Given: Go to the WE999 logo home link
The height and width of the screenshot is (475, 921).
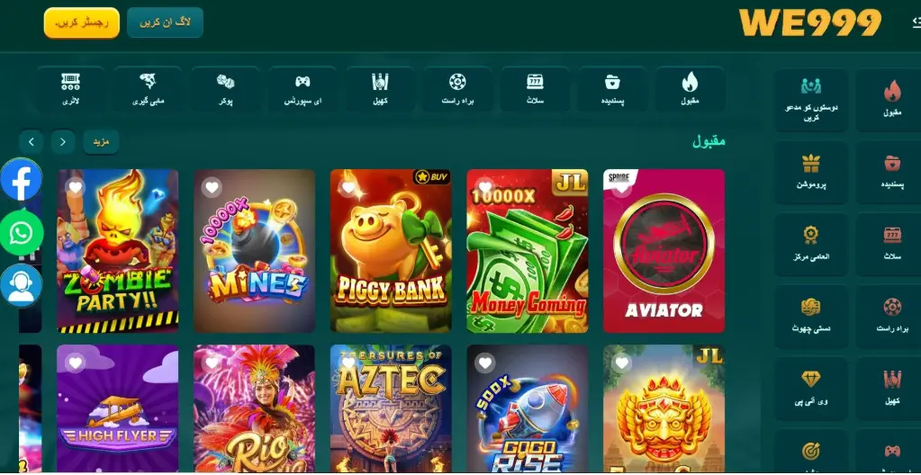Looking at the screenshot, I should tap(810, 22).
